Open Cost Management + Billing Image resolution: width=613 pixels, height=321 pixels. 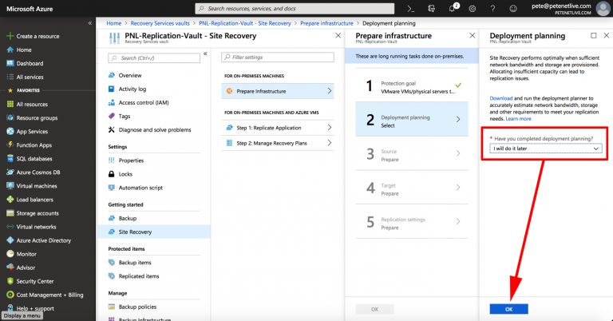pos(49,295)
